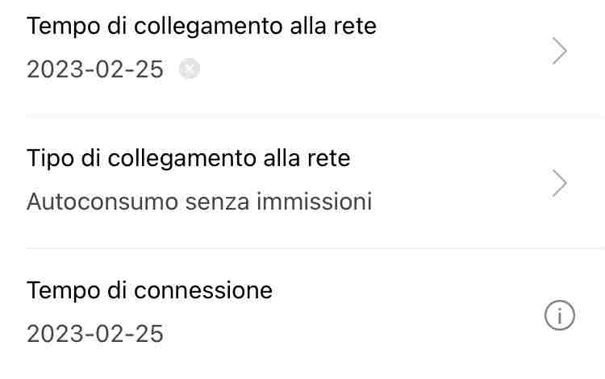Select the Tipo di collegamento alla rete label
The height and width of the screenshot is (379, 605).
(189, 158)
